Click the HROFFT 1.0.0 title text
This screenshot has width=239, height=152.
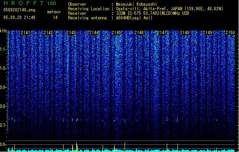coord(30,3)
